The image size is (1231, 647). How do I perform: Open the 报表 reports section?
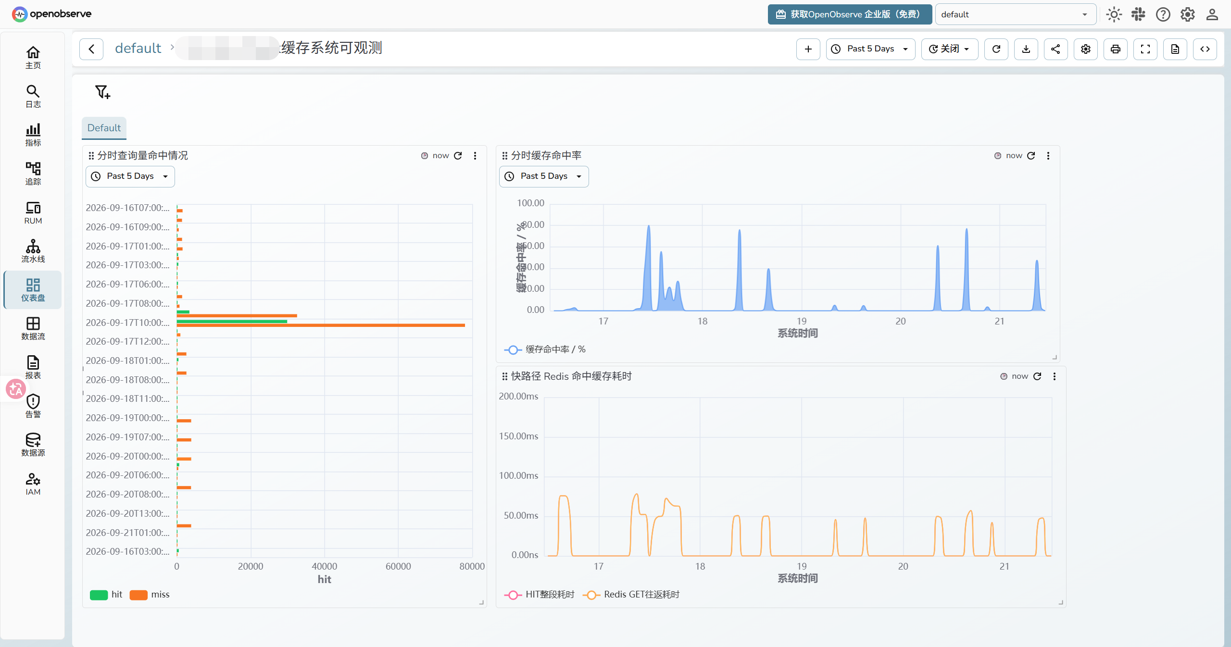(x=33, y=367)
